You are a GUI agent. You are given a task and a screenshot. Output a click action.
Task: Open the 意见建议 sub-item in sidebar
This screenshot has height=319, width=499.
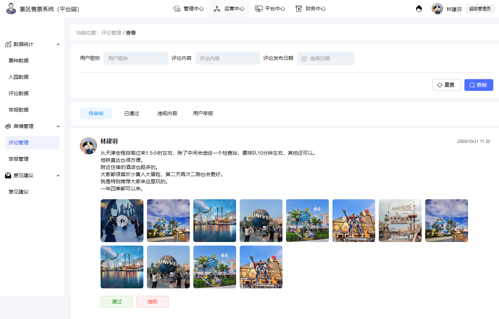click(x=19, y=192)
